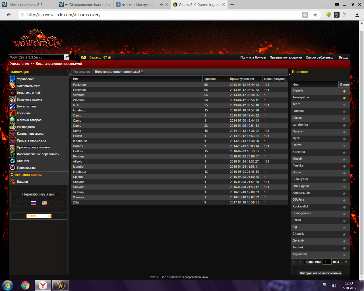Open Google Chrome from the taskbar
The width and height of the screenshot is (364, 291).
point(25,285)
